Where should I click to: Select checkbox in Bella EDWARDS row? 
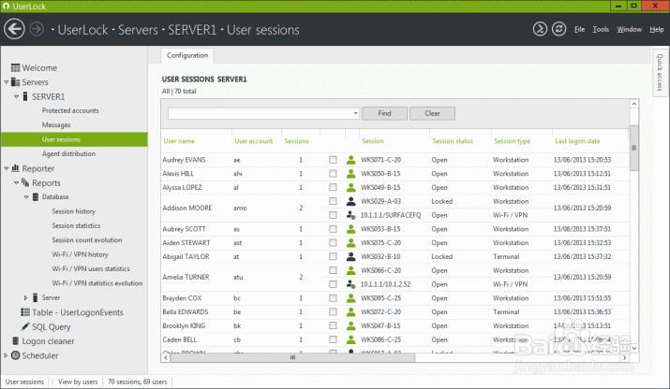point(333,311)
